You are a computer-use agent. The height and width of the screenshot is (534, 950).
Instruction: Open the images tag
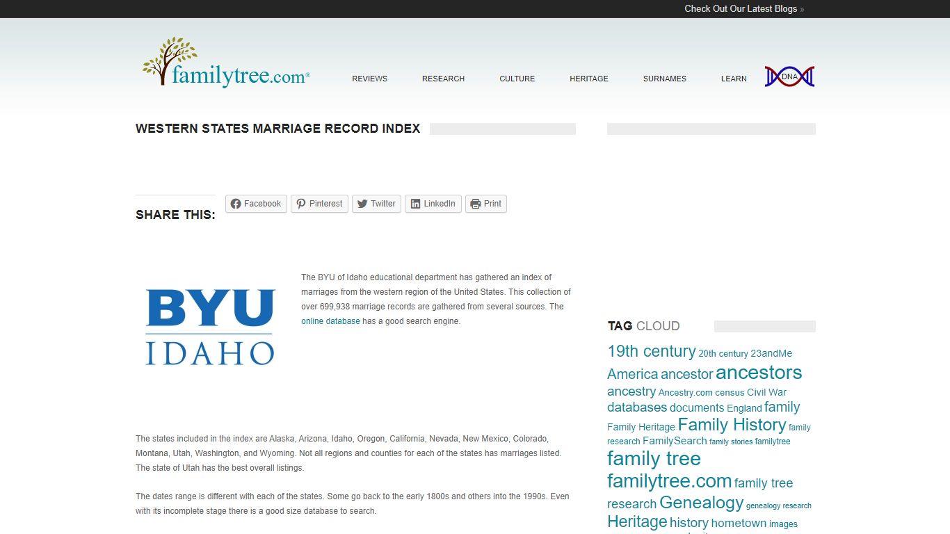point(783,524)
